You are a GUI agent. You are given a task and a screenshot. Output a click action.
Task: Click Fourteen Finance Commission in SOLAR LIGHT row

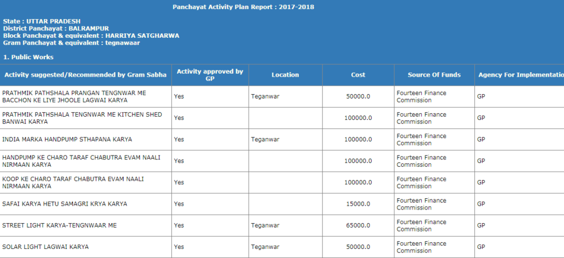[x=421, y=247]
